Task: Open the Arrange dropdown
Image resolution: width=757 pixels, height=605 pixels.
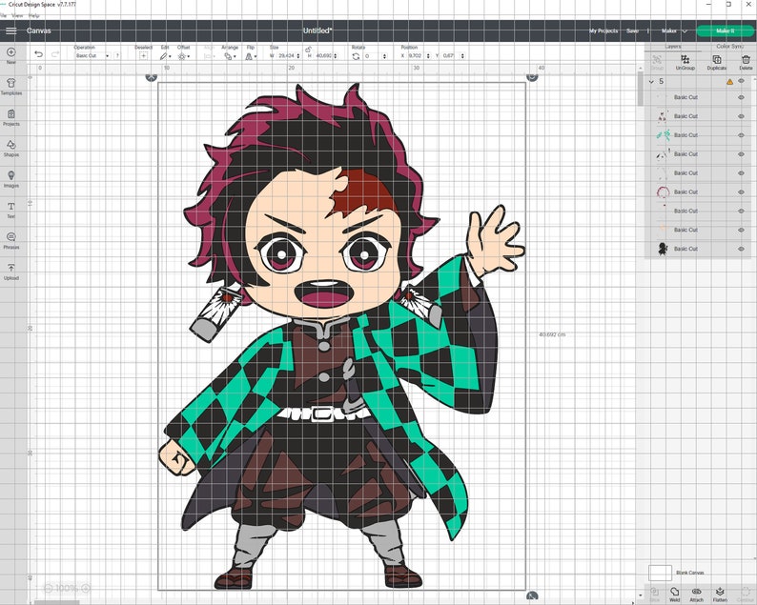Action: pos(230,56)
